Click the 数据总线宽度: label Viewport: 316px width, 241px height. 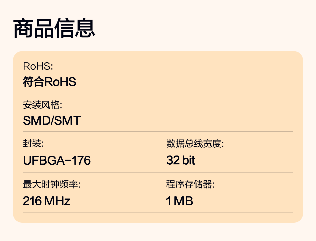(195, 144)
